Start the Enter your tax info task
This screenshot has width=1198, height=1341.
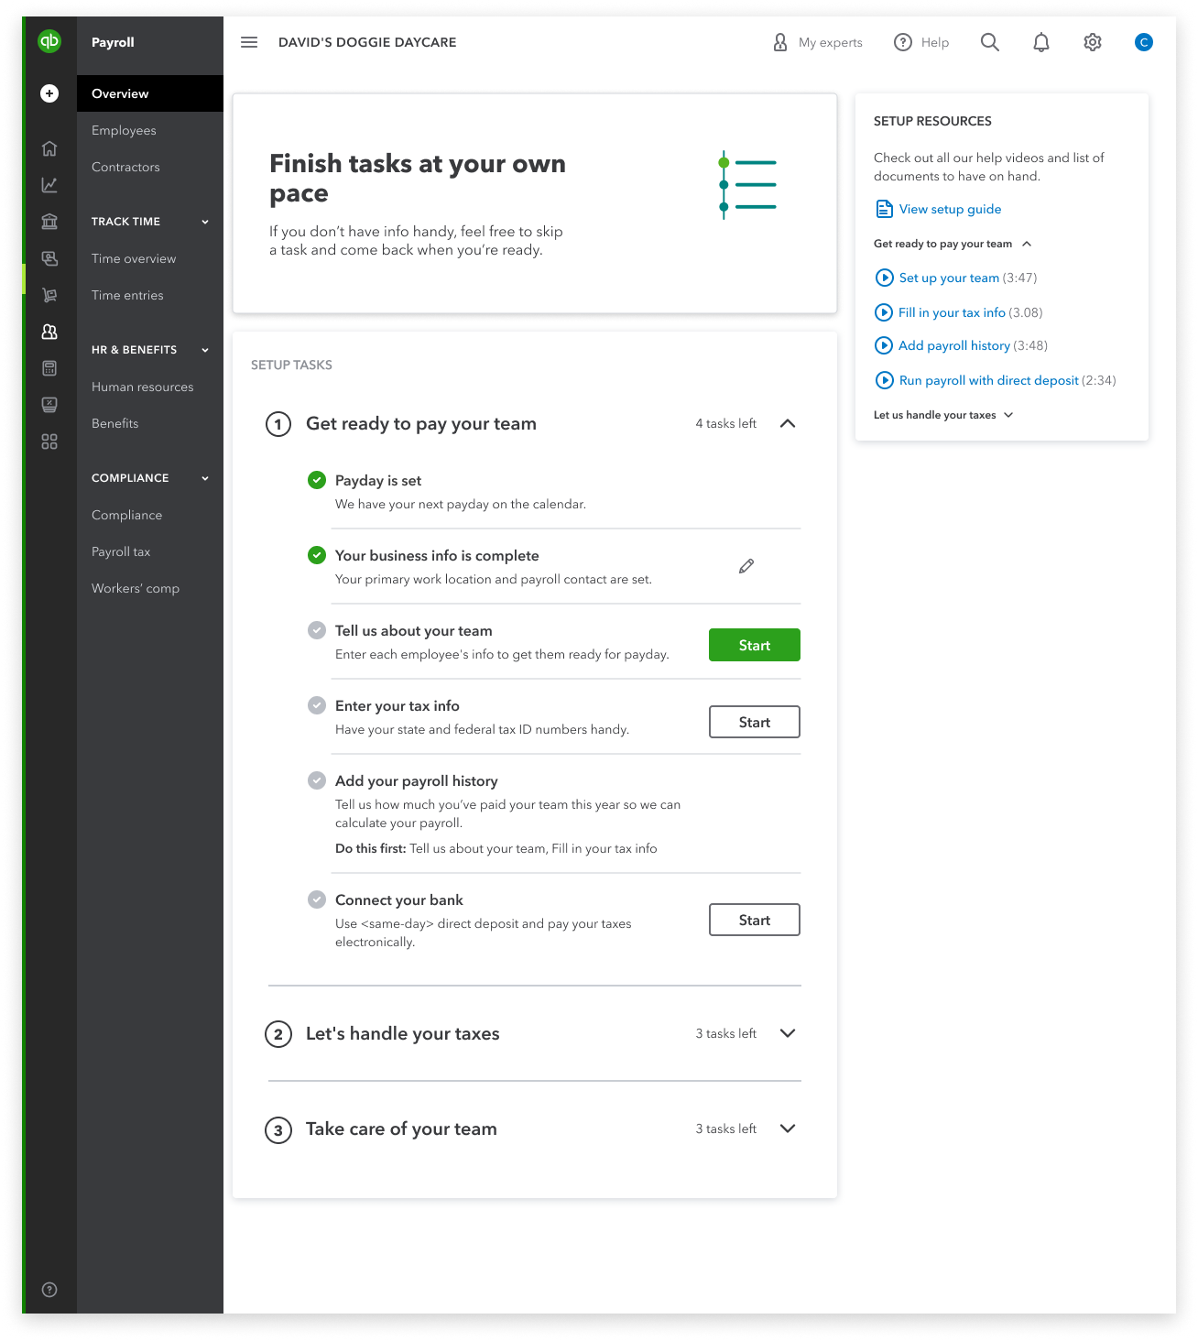pos(755,722)
